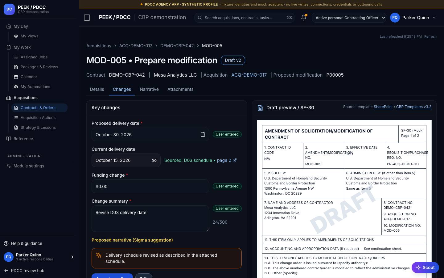Go to the Attachments tab

coord(180,89)
